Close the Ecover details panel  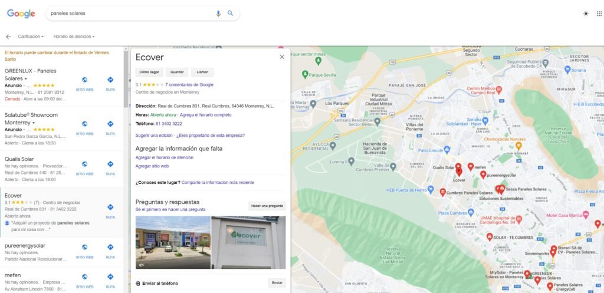tap(282, 57)
